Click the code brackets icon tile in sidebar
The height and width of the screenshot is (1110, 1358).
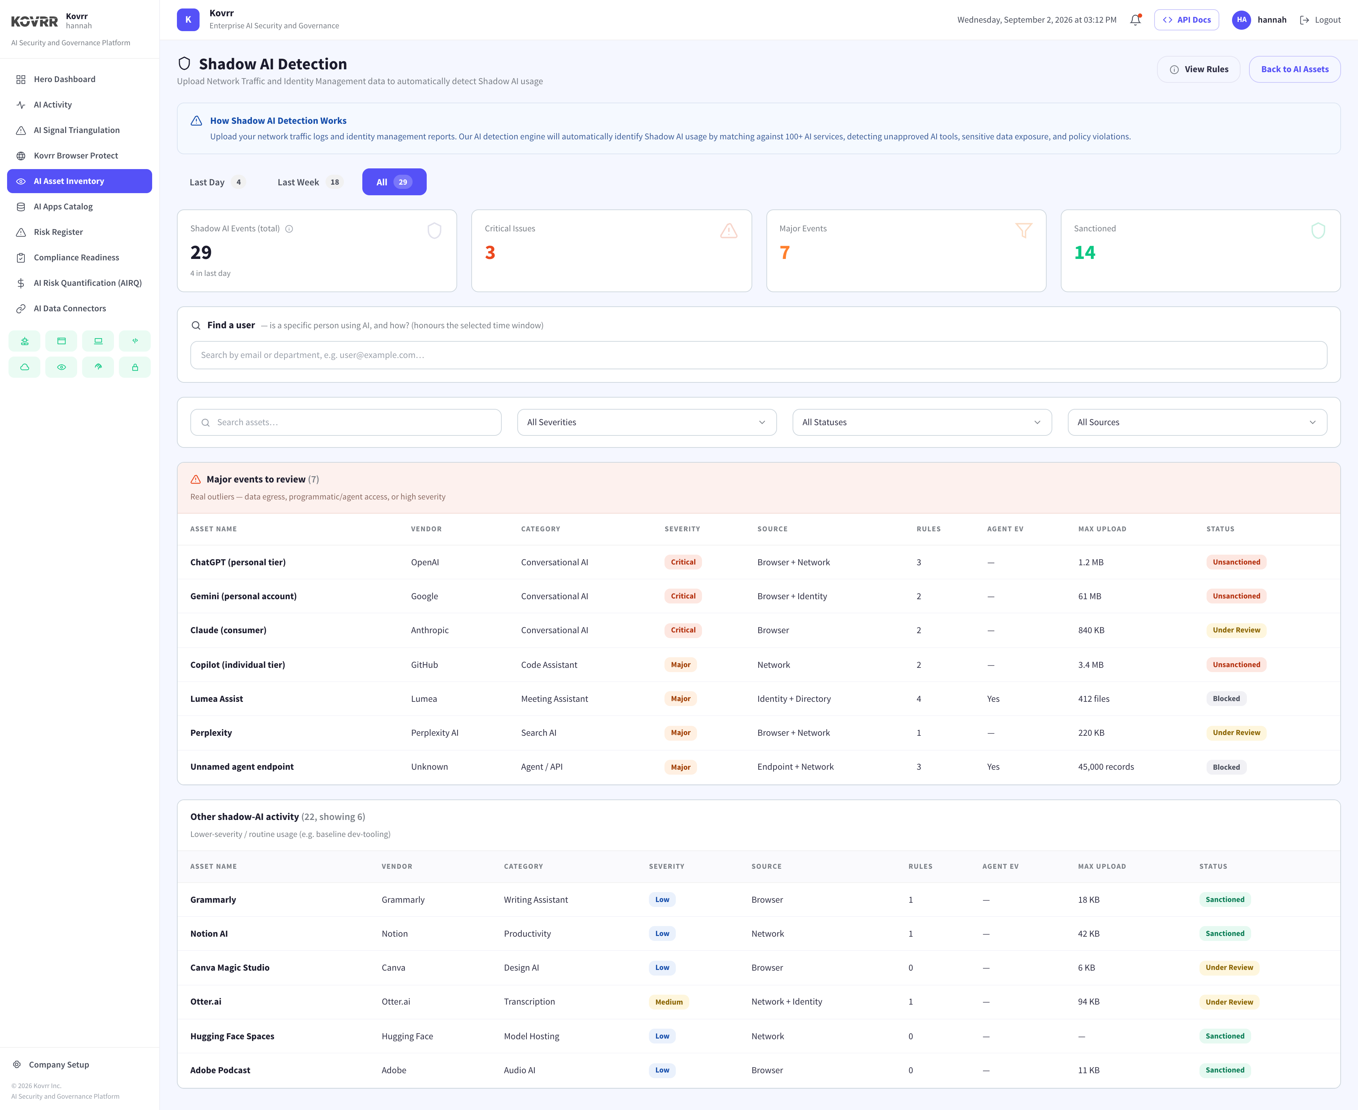[135, 341]
